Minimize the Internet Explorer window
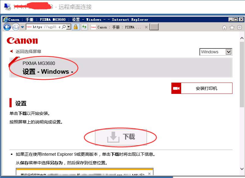This screenshot has height=178, width=245. 231,20
